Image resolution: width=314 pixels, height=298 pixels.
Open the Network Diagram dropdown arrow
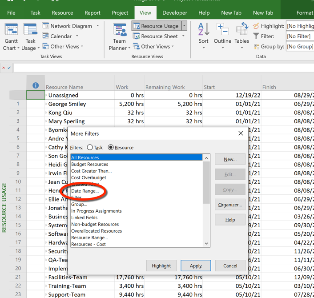point(98,26)
